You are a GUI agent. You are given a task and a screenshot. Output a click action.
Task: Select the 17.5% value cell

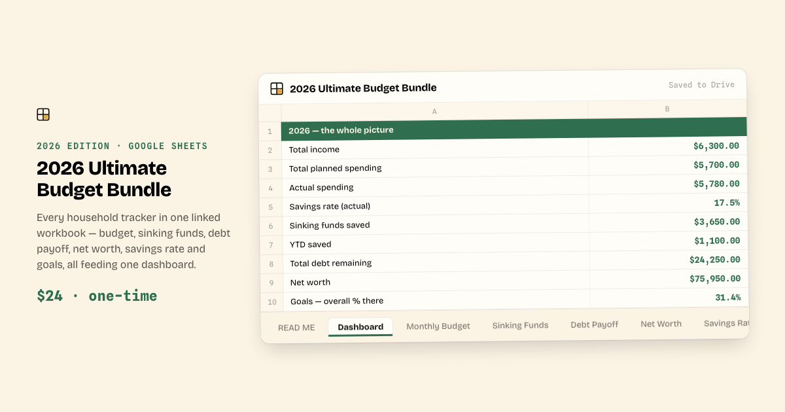point(669,203)
